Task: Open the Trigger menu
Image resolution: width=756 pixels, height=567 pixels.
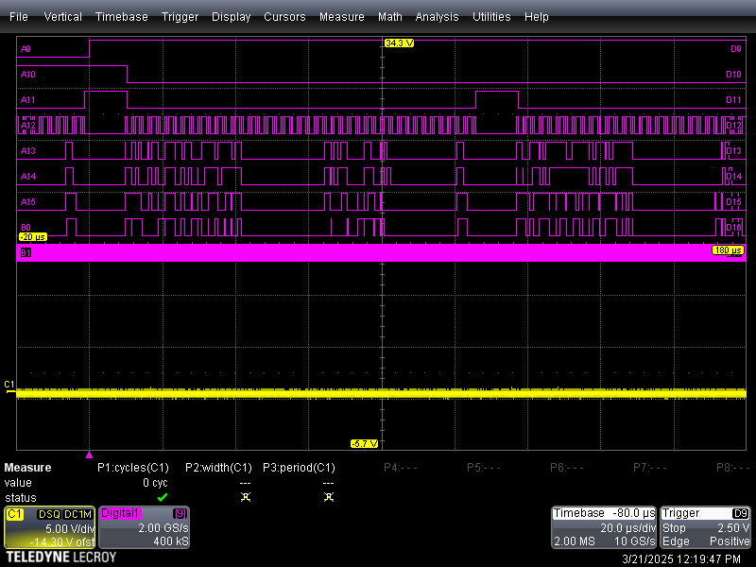Action: [x=180, y=16]
